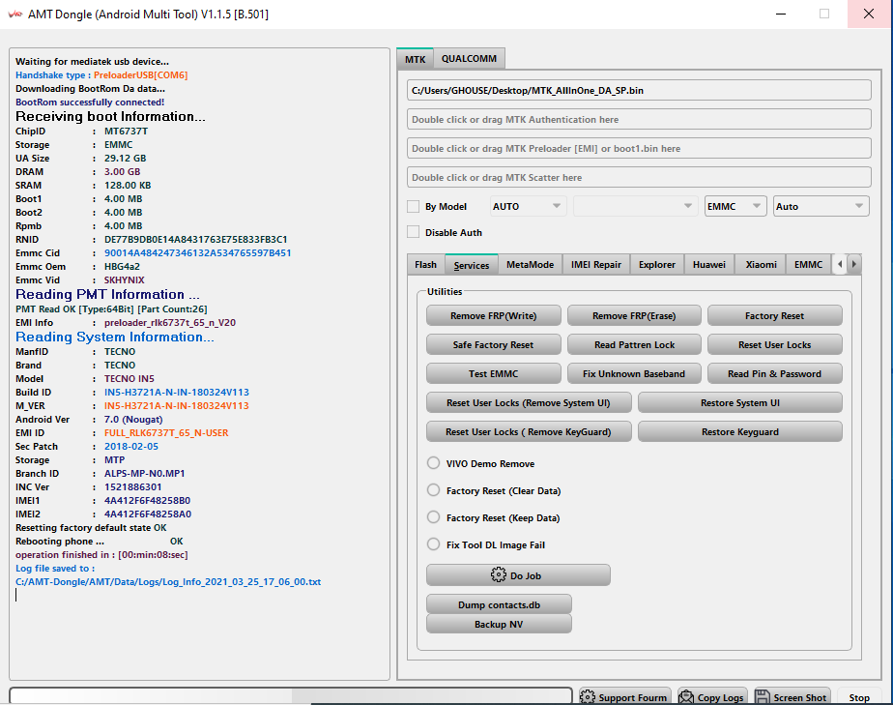Click Fix Unknown Baseband button
Viewport: 893px width, 705px height.
[x=634, y=374]
